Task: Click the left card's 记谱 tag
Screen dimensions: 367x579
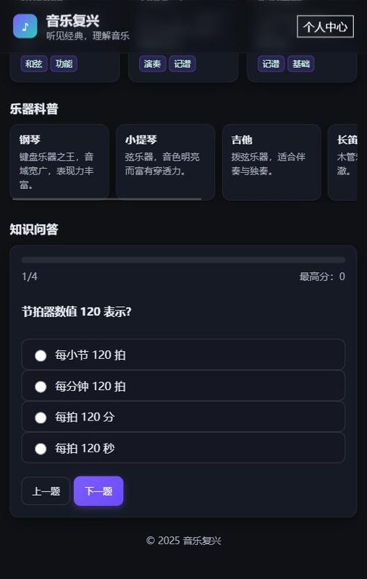Action: [182, 64]
